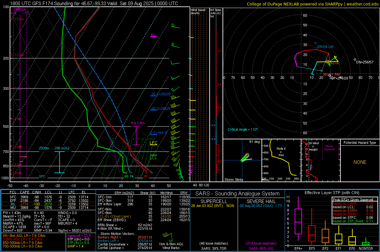This screenshot has width=380, height=252.
Task: Click the '1km & 6km AGL Wind Barbs' label
Action: tap(171, 246)
